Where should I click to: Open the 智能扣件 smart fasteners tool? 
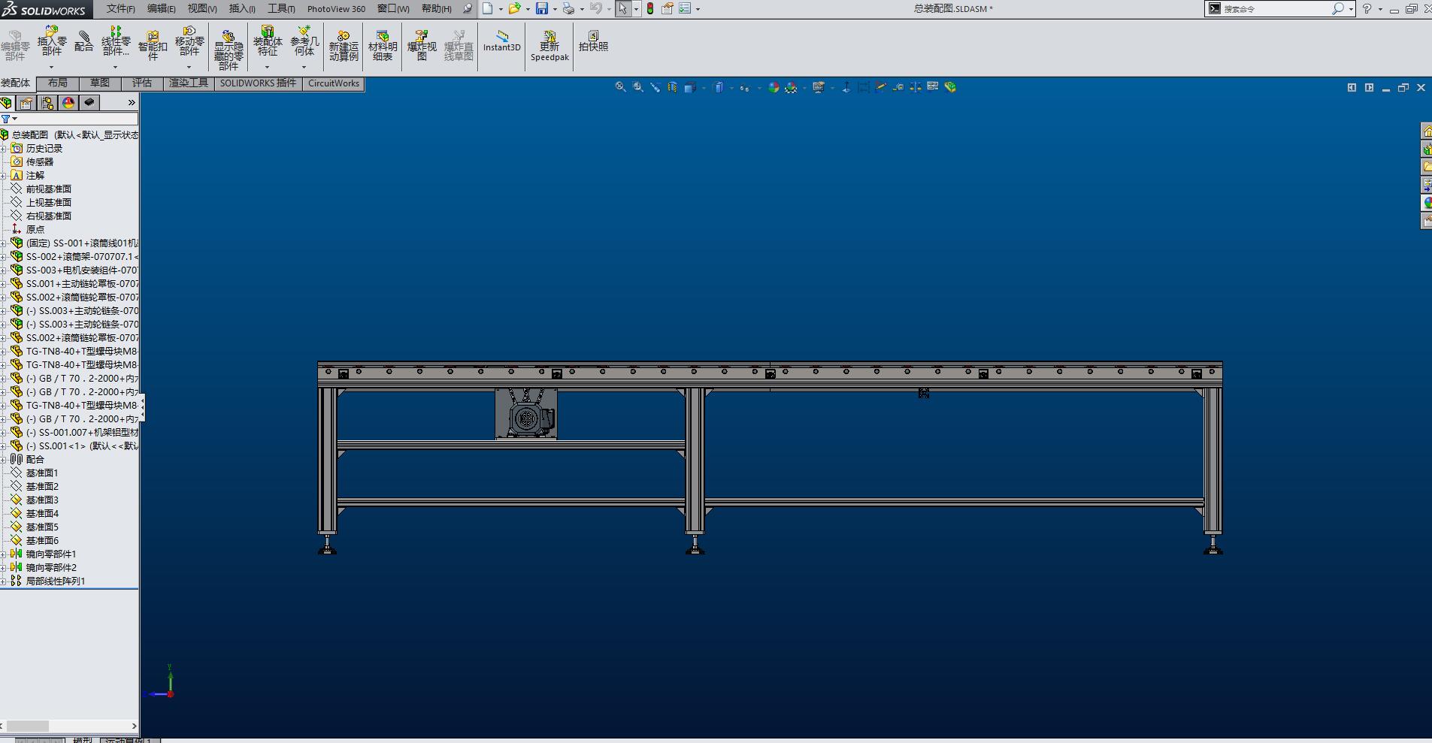pos(153,45)
